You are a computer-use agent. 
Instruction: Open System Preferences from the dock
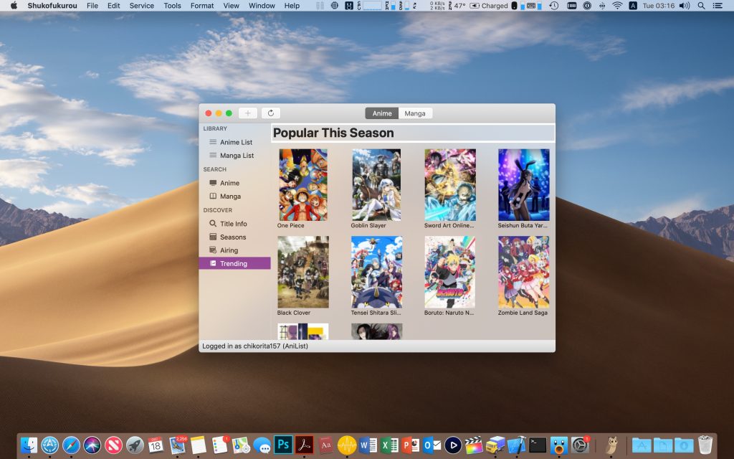click(x=580, y=445)
